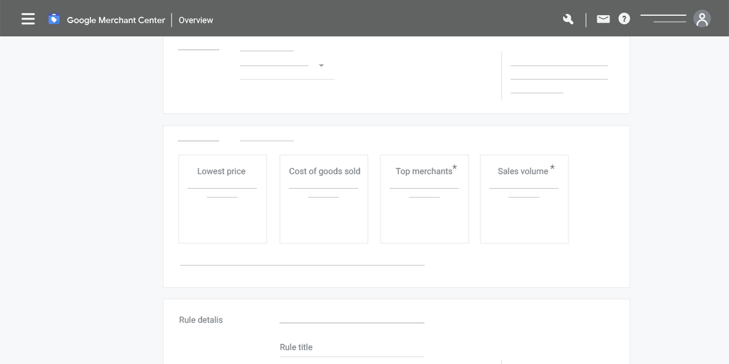
Task: Select the Top merchants card
Action: coord(424,199)
